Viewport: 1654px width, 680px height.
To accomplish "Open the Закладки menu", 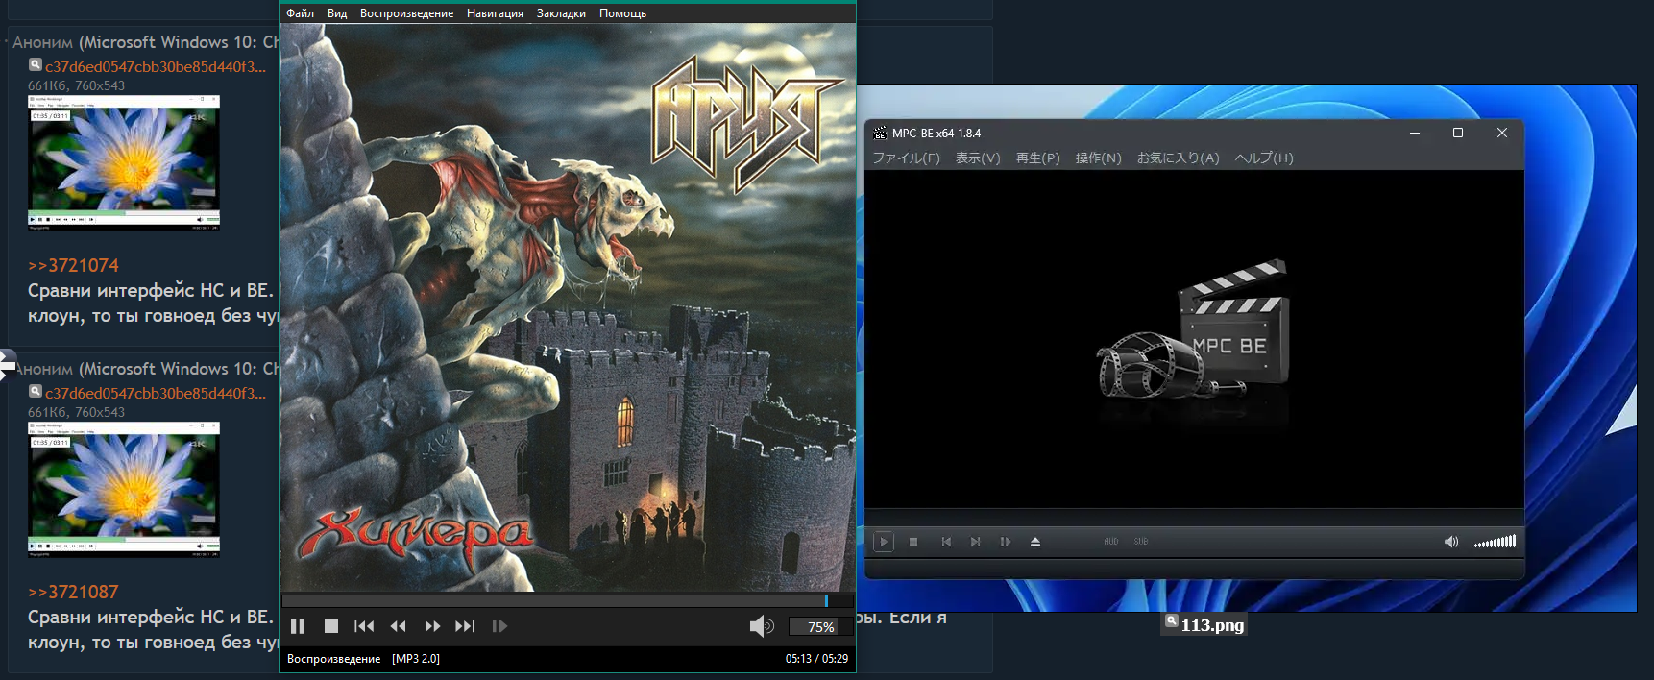I will coord(561,13).
